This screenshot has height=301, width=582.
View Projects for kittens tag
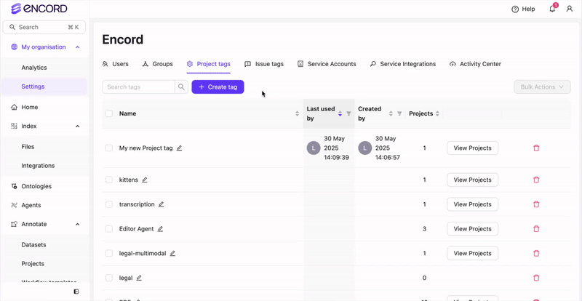(x=472, y=180)
